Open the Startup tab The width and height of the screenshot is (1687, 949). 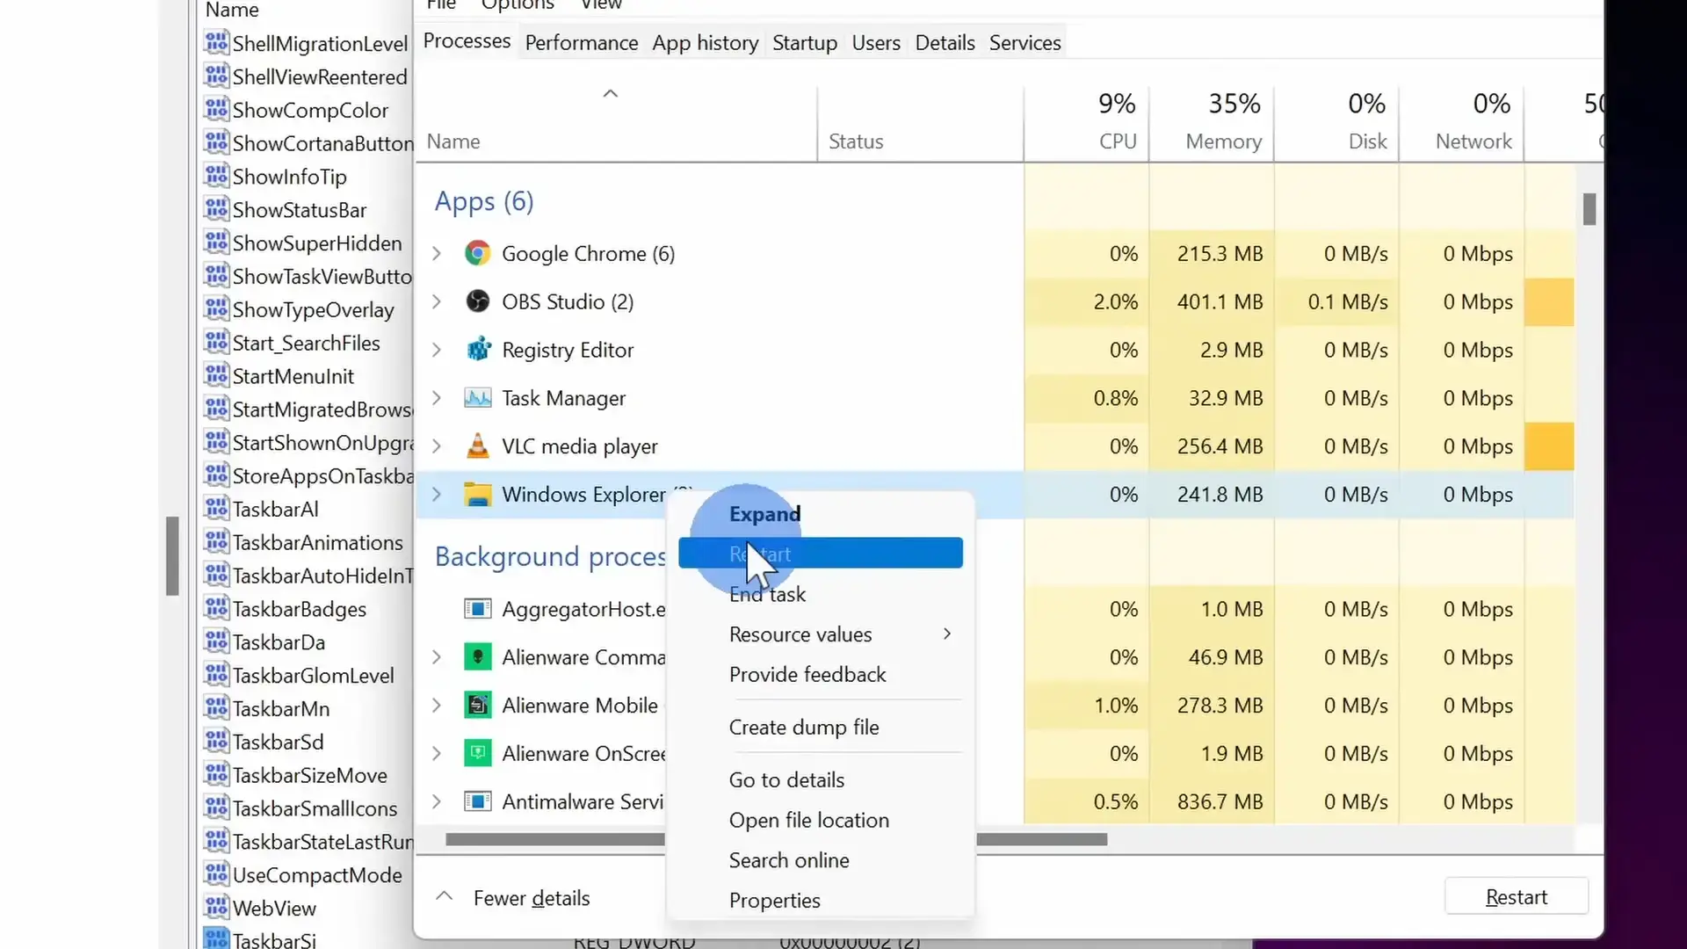pyautogui.click(x=804, y=42)
